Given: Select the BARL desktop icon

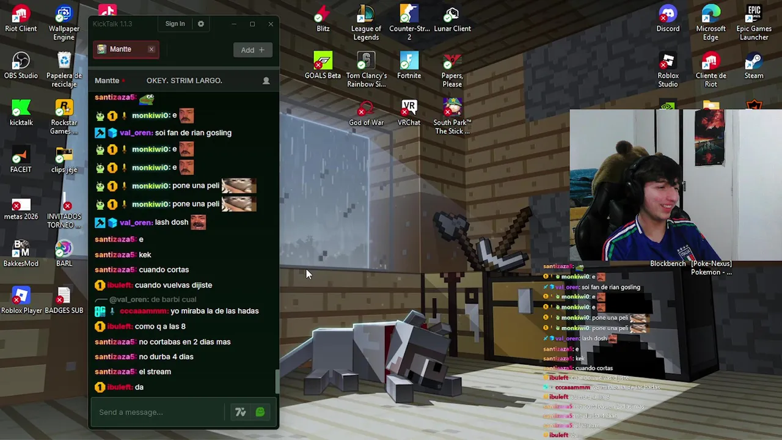Looking at the screenshot, I should point(64,254).
